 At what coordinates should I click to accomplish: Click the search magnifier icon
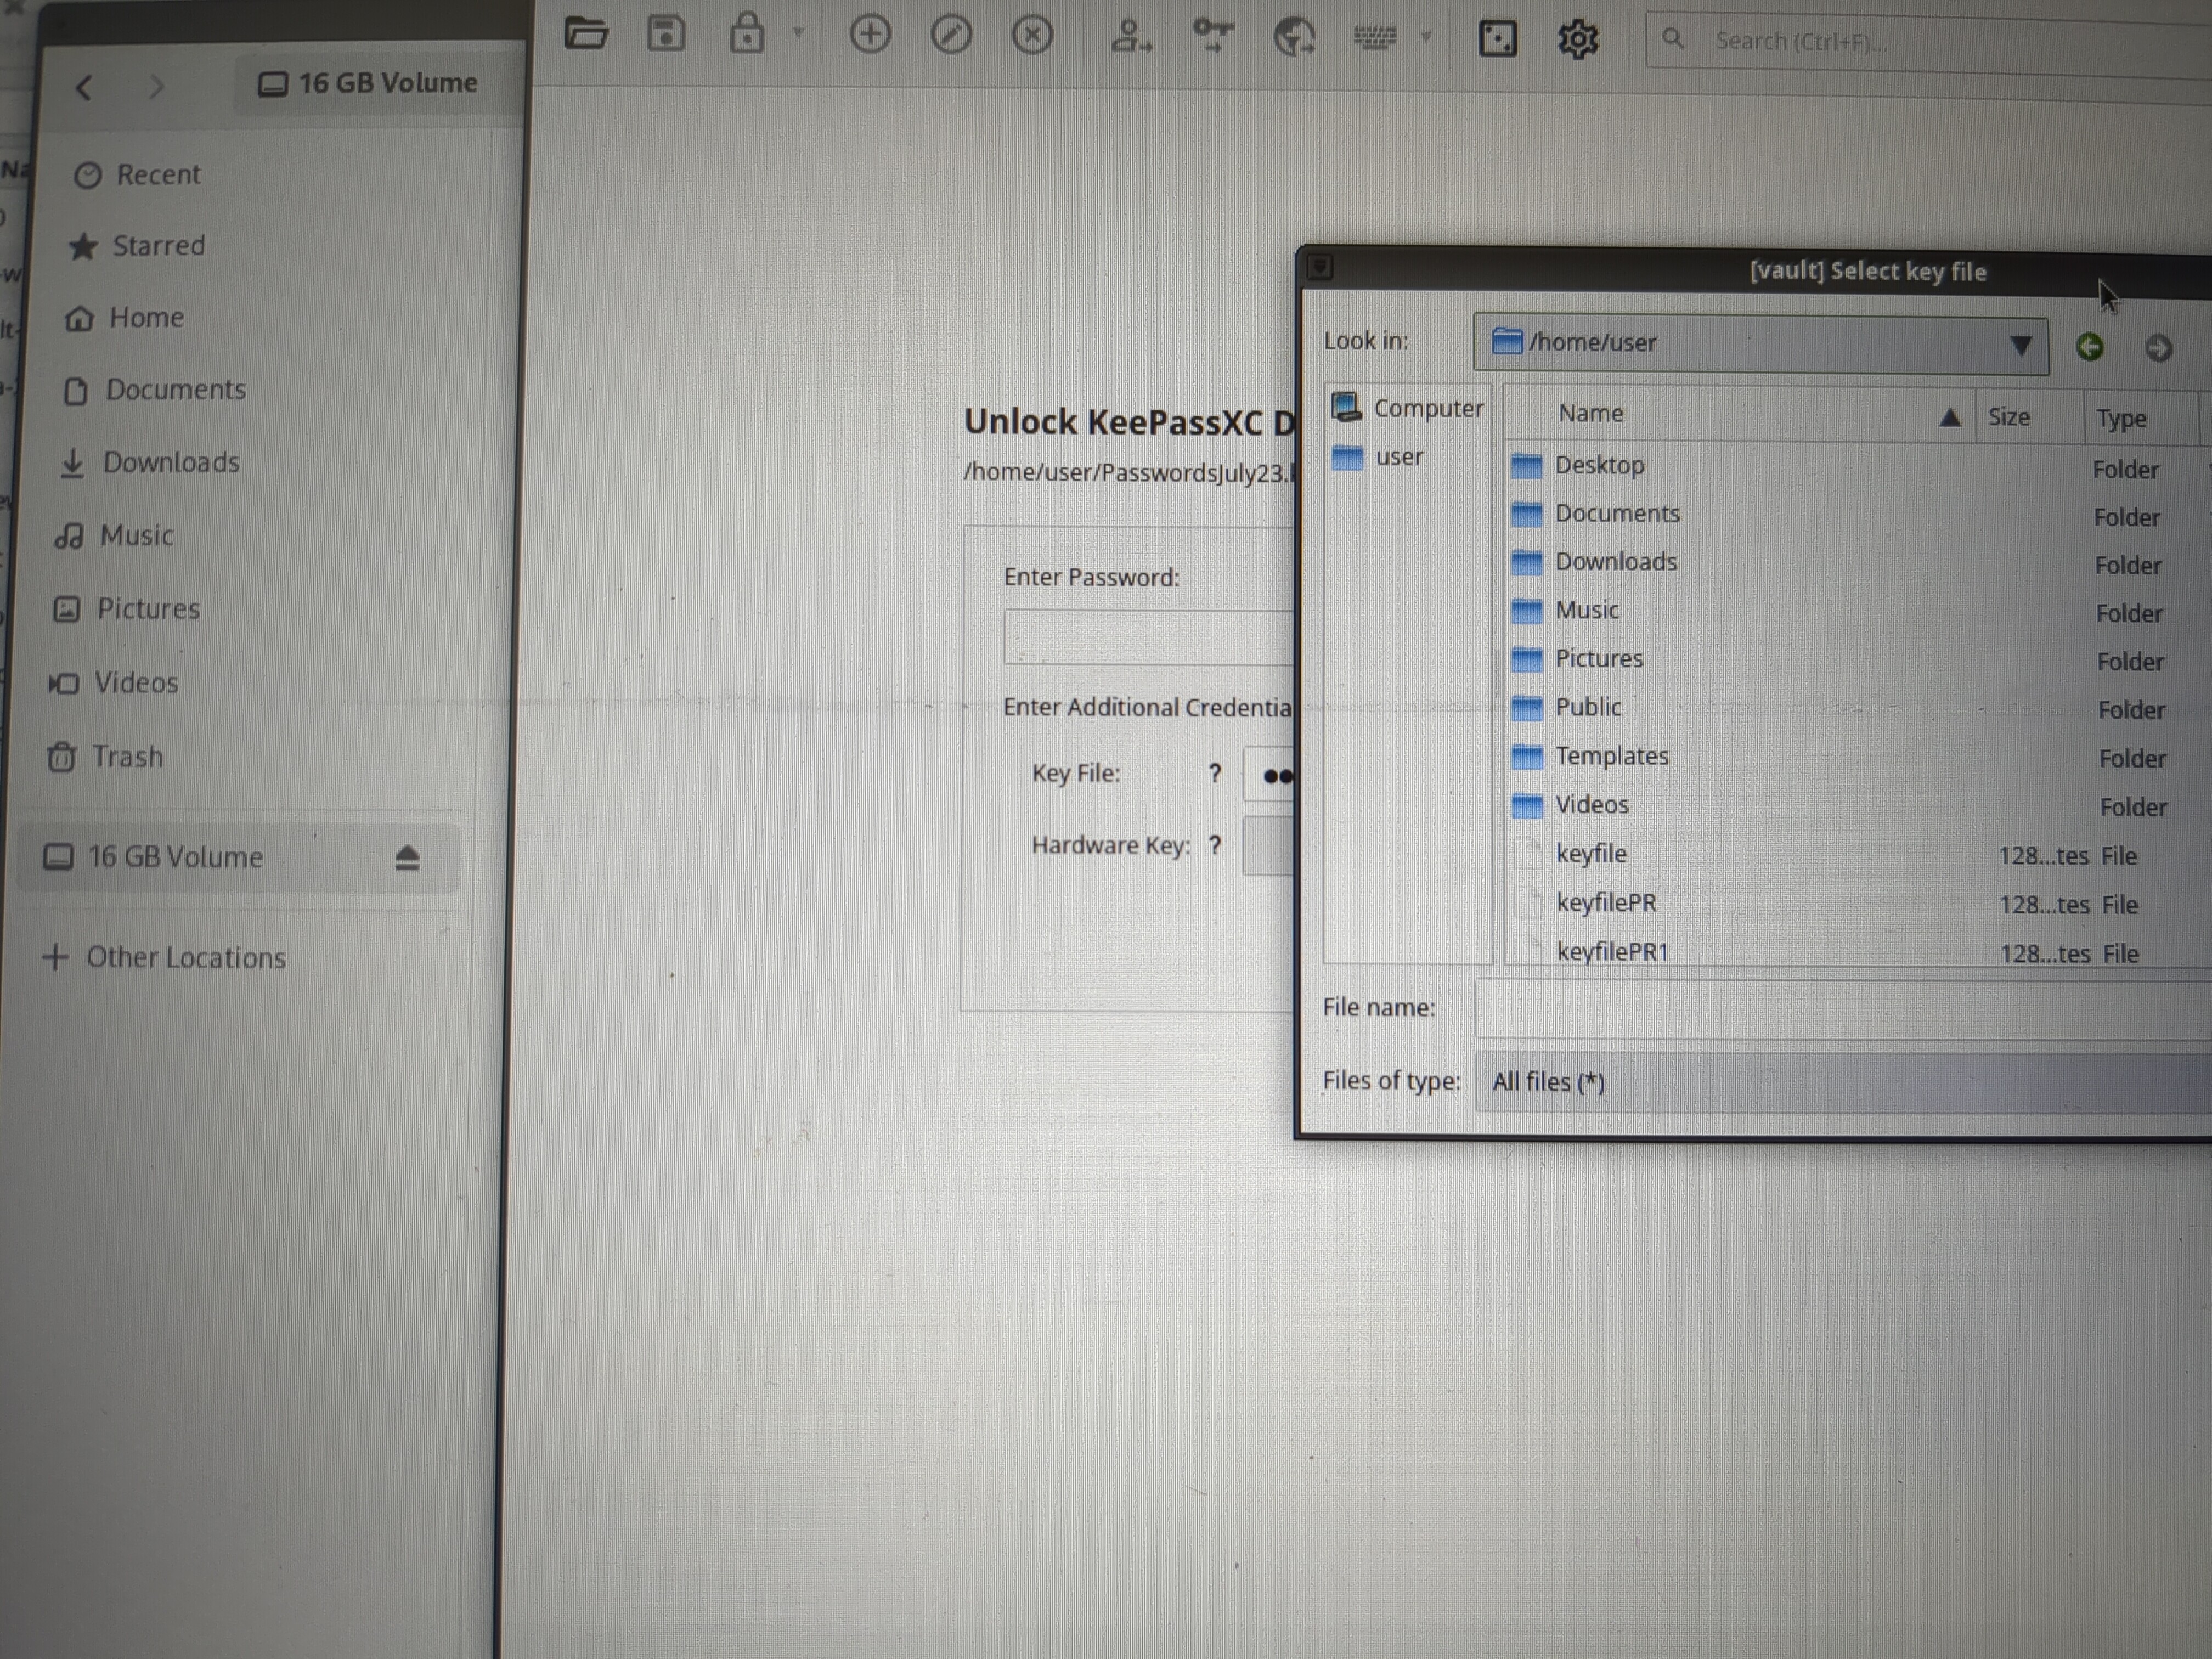point(1672,40)
